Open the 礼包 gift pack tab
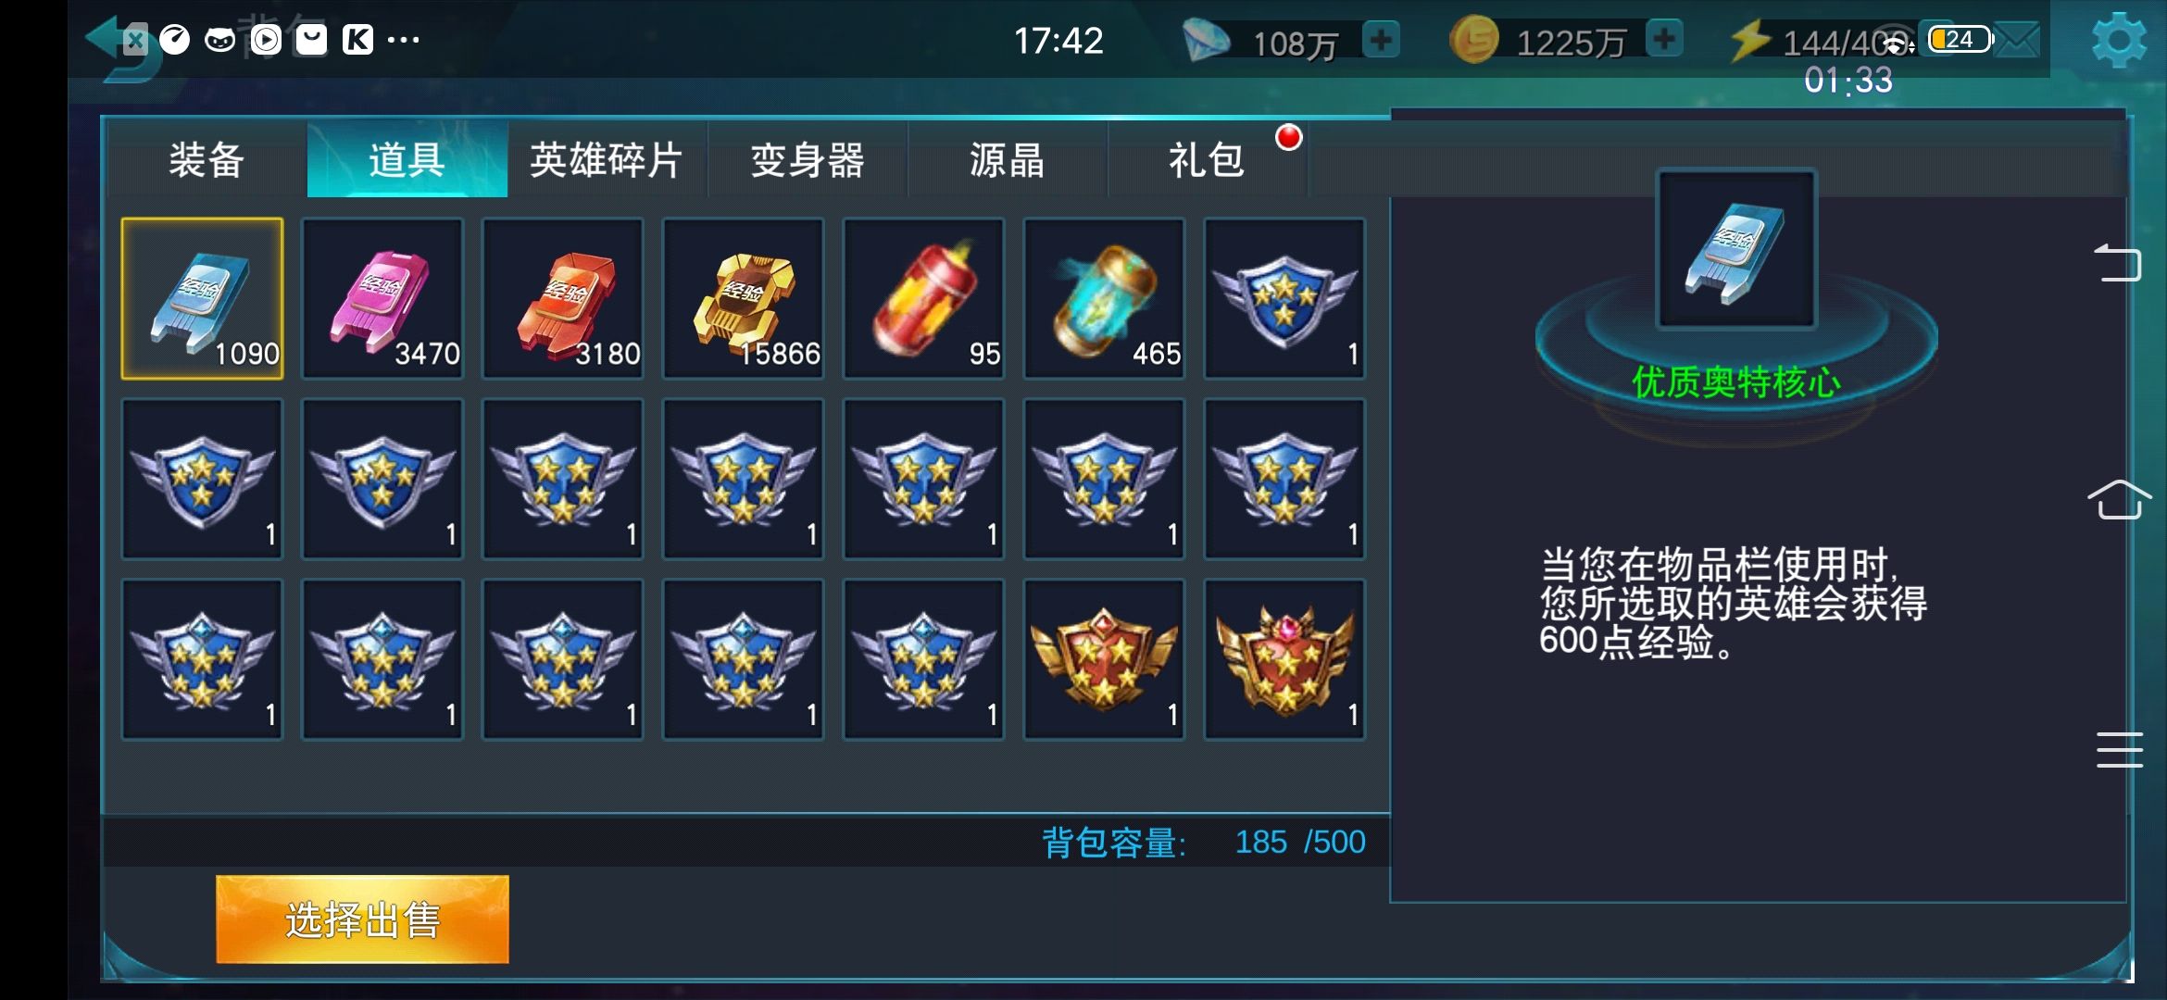Screen dimensions: 2167x1000 point(1208,159)
